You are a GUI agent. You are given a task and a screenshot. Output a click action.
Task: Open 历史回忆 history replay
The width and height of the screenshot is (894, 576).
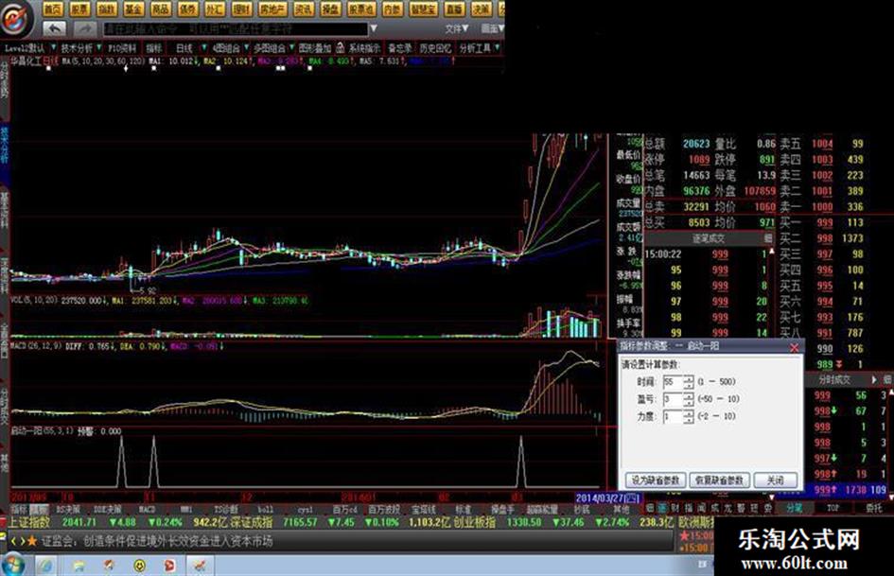point(435,48)
